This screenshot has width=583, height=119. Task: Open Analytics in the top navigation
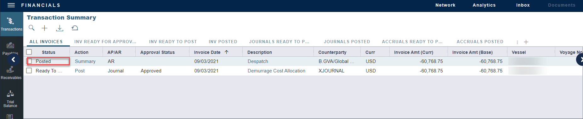(x=484, y=5)
